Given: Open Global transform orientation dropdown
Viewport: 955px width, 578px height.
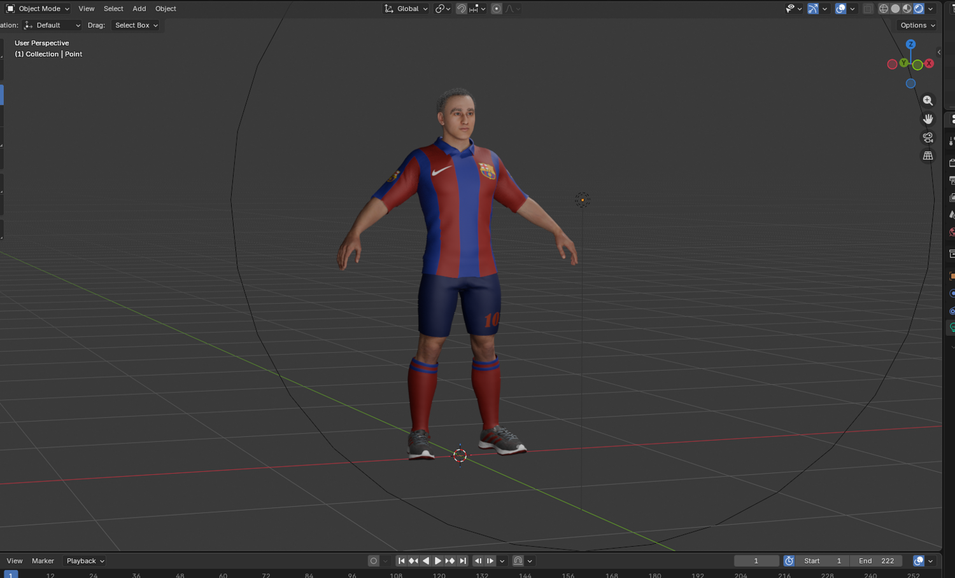Looking at the screenshot, I should (406, 9).
